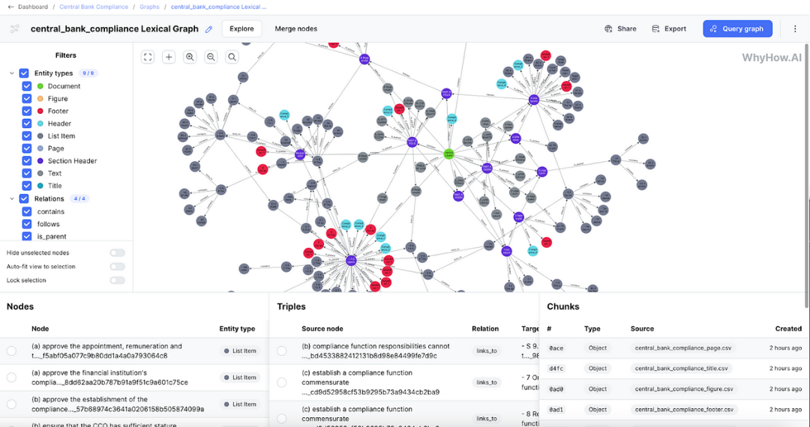Click the plus add-node icon
810x427 pixels.
coord(169,57)
